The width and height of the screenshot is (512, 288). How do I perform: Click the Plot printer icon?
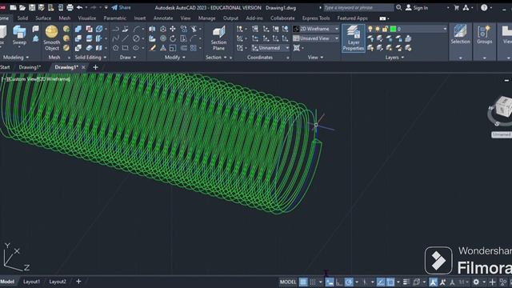point(70,7)
